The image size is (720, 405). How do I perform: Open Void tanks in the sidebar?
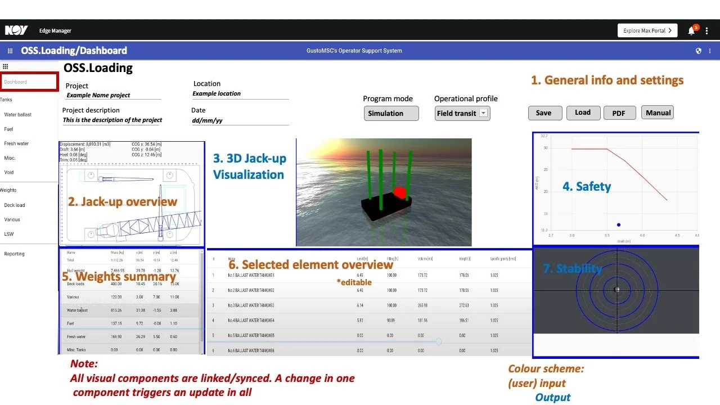9,173
